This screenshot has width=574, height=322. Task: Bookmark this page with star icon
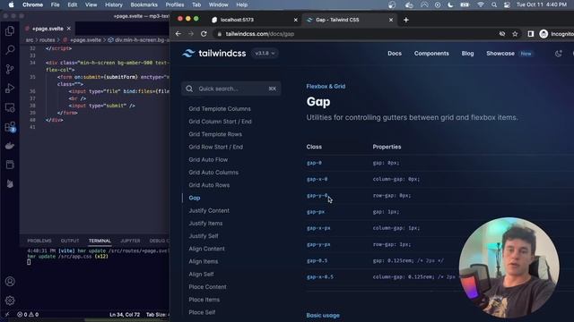coord(515,34)
